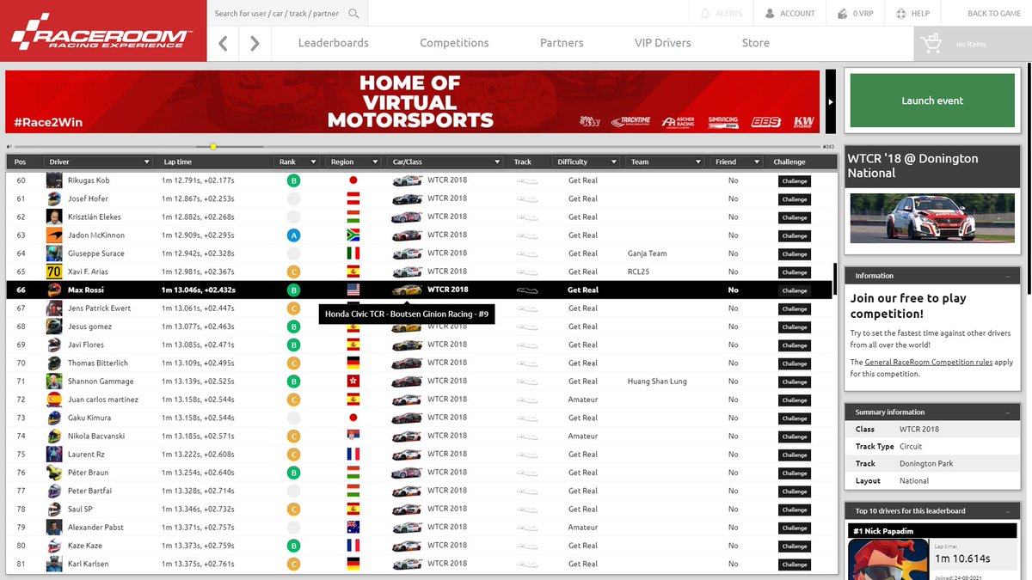Click Rikugas Kob's avatar
This screenshot has height=580, width=1032.
(54, 180)
